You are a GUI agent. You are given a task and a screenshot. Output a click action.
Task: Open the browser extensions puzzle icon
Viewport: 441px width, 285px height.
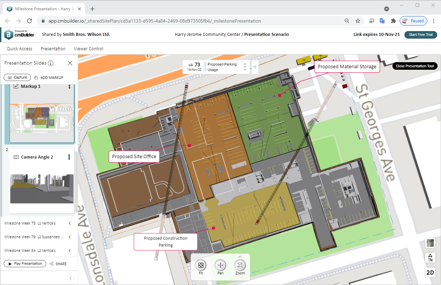coord(393,21)
